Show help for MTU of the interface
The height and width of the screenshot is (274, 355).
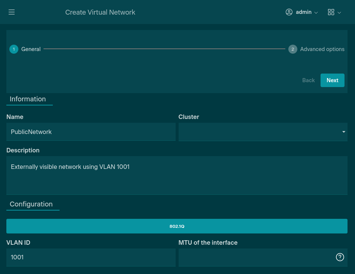[340, 257]
